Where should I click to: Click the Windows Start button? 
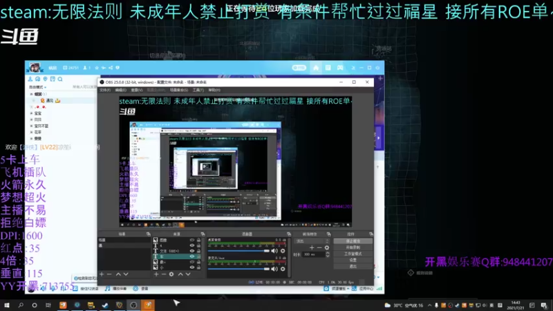pos(7,305)
